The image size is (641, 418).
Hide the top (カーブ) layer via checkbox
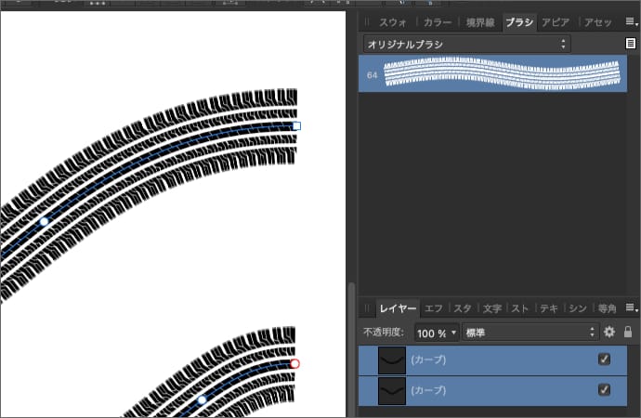[x=605, y=359]
